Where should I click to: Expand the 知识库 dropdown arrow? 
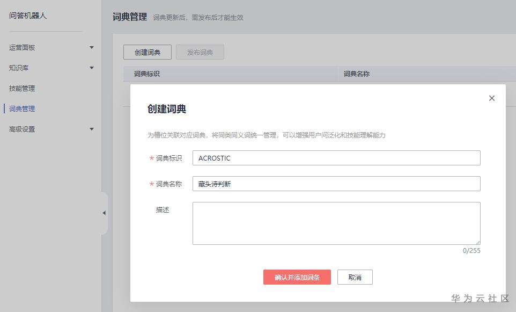point(92,68)
